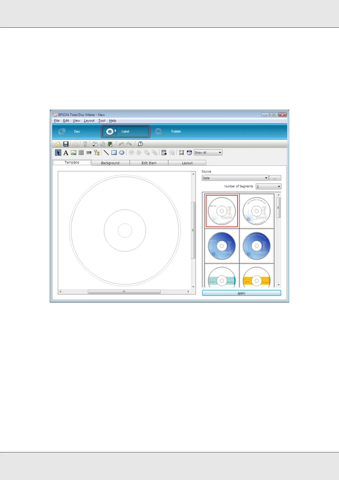Screen dimensions: 339x480
Task: Select the yellow band disc template
Action: [257, 276]
